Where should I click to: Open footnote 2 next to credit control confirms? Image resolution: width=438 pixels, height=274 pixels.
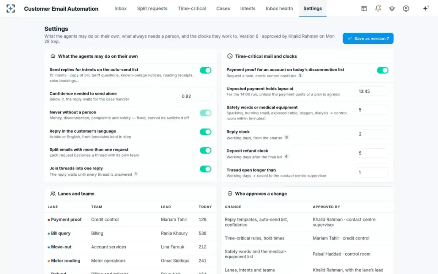pyautogui.click(x=300, y=75)
